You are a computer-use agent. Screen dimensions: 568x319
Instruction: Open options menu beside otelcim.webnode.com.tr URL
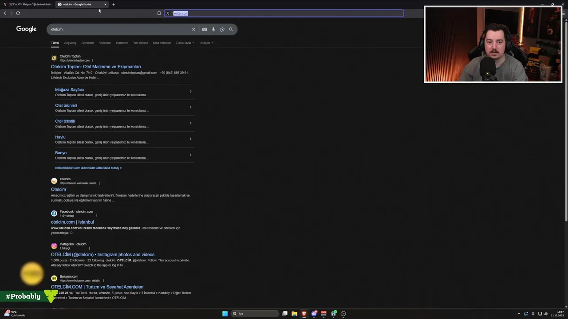(x=99, y=183)
